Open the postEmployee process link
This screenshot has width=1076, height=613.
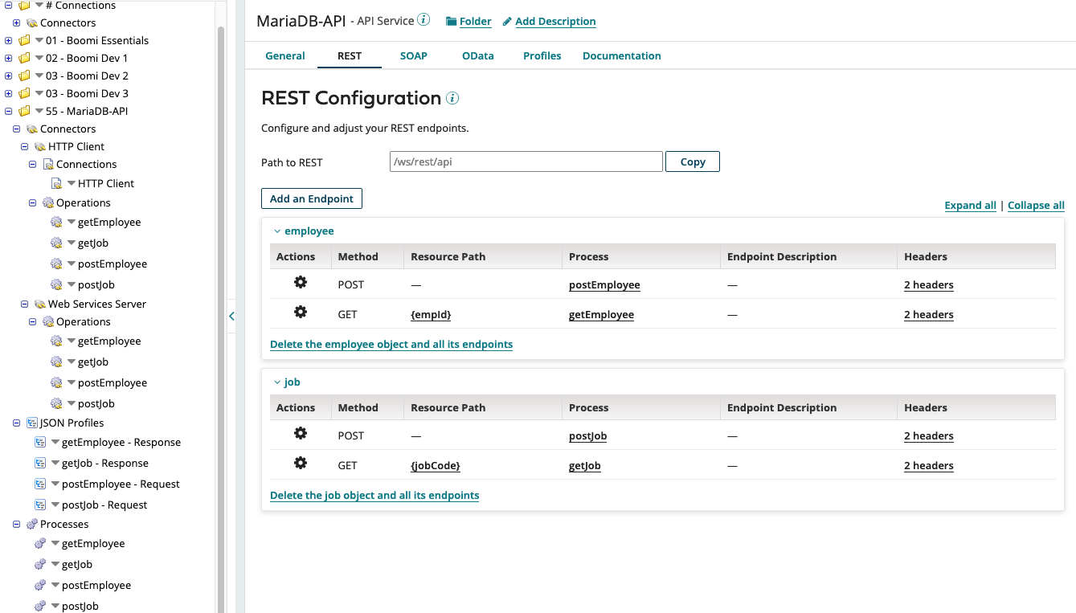point(604,284)
